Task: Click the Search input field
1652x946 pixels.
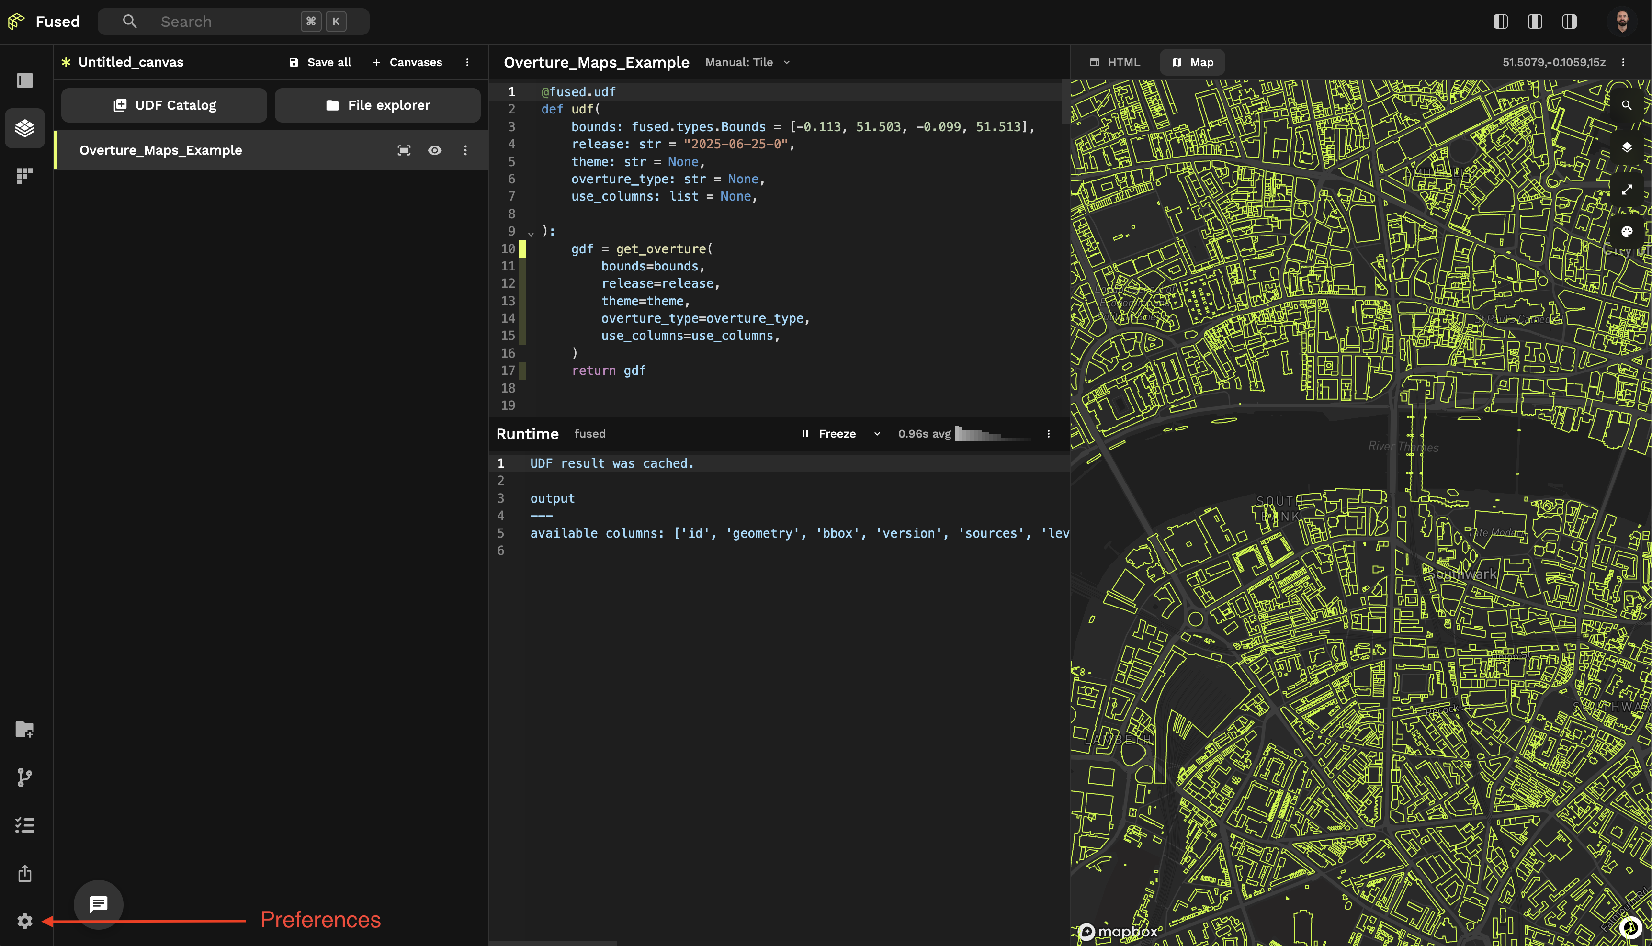Action: 221,22
